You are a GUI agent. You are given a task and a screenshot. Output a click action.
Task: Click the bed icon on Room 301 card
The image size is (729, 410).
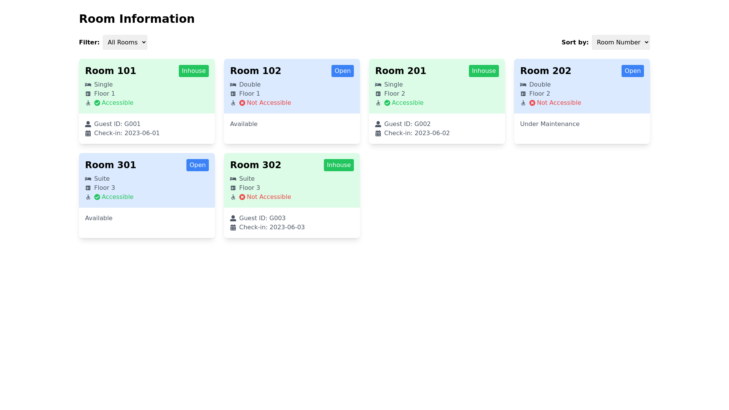(88, 178)
